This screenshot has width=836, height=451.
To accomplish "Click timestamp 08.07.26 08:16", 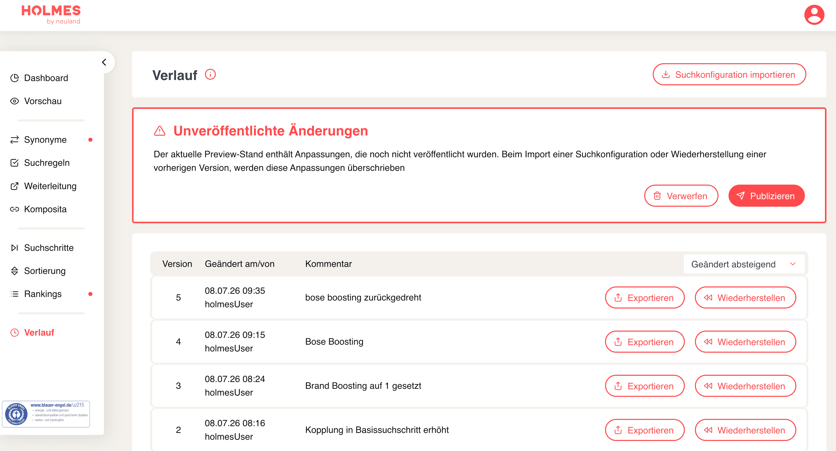I will (x=235, y=423).
